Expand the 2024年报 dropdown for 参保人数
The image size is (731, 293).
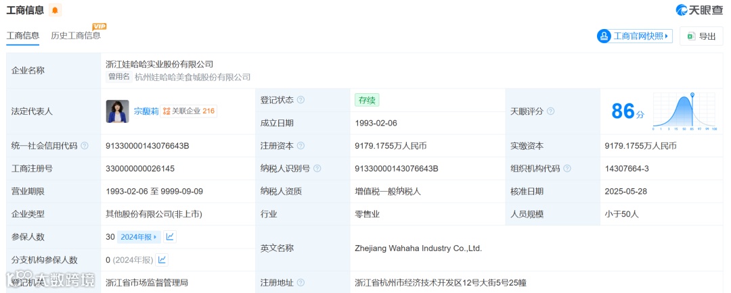tap(139, 237)
